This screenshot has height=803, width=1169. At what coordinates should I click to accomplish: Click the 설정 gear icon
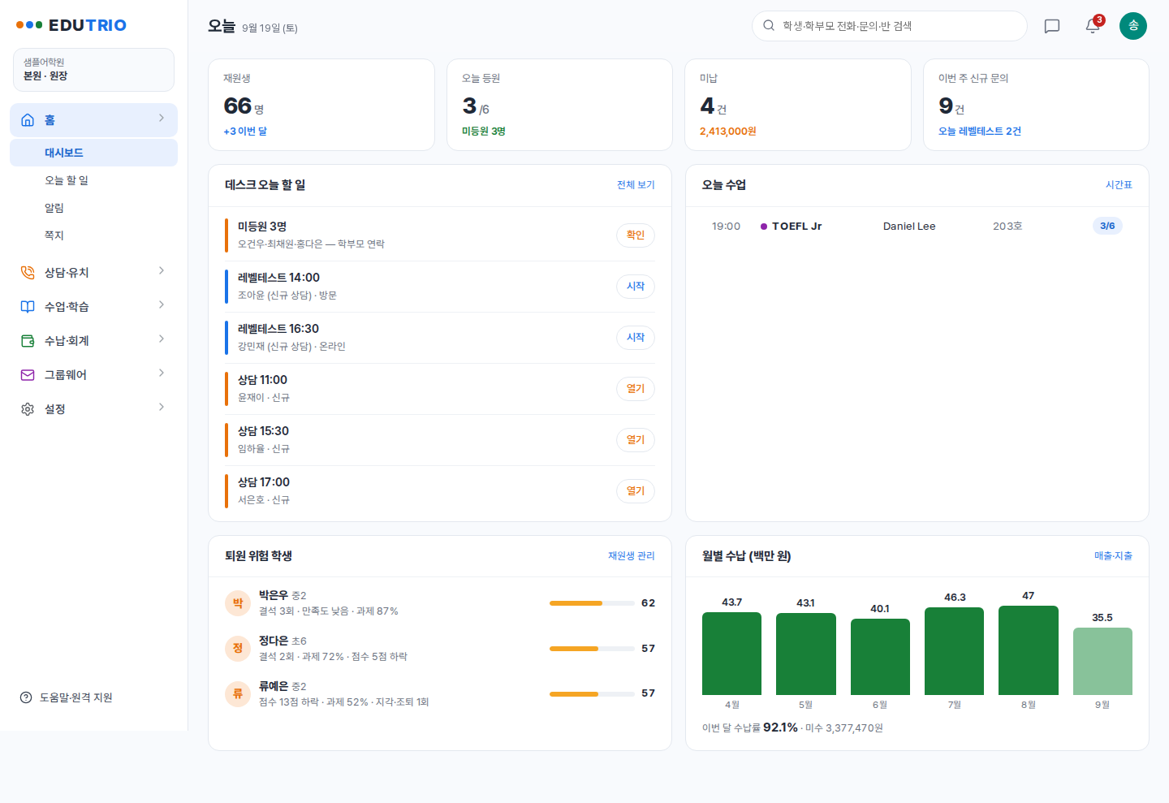(x=28, y=409)
